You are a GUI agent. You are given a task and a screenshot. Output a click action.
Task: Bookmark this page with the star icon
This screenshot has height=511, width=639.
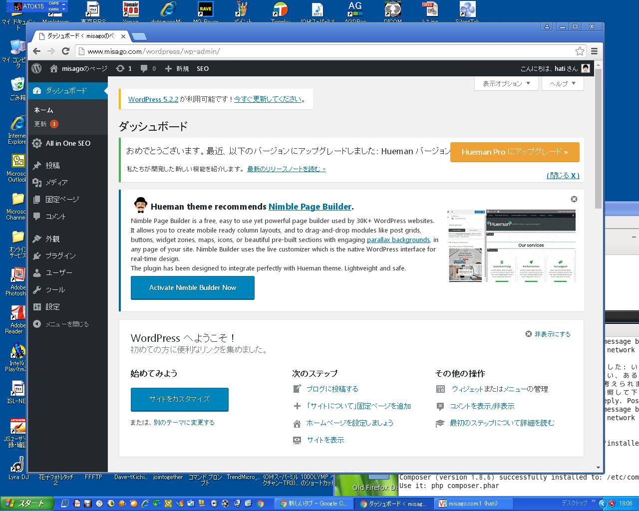580,51
